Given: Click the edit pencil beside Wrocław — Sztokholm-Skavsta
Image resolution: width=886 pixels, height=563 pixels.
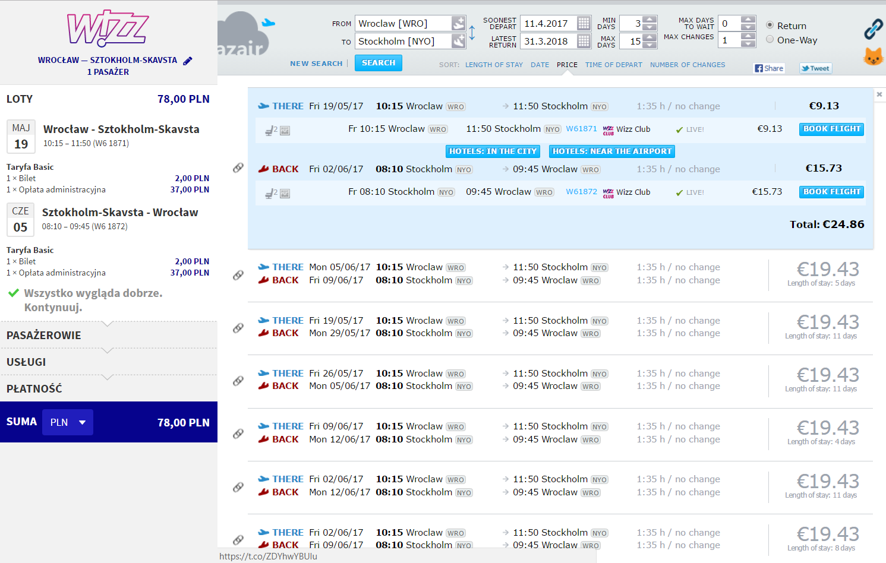Looking at the screenshot, I should click(x=188, y=61).
